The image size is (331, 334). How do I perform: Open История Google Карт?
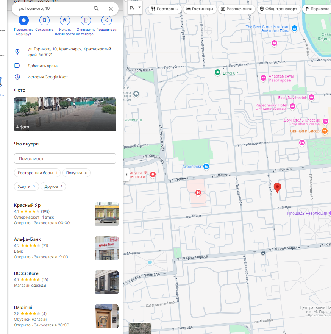pos(47,77)
